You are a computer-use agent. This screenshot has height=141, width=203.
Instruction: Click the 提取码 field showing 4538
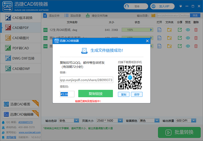(67, 94)
